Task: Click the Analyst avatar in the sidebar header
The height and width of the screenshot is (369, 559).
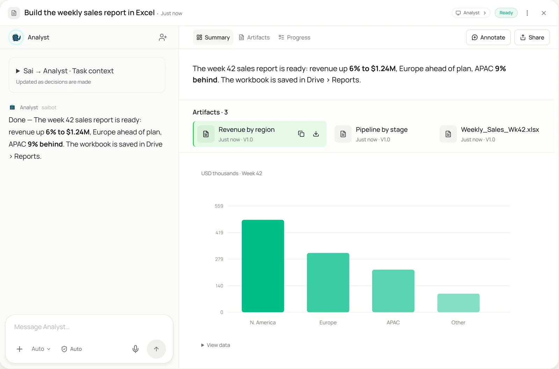Action: 16,37
